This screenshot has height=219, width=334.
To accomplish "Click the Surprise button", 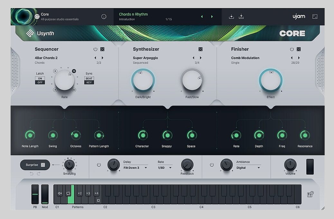I will [x=35, y=165].
